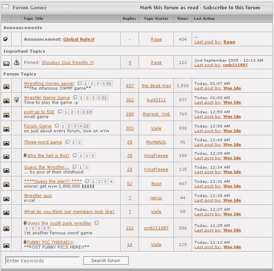Click the paperclip icon before 'Who the hell is this?'
274x271 pixels.
coord(25,155)
